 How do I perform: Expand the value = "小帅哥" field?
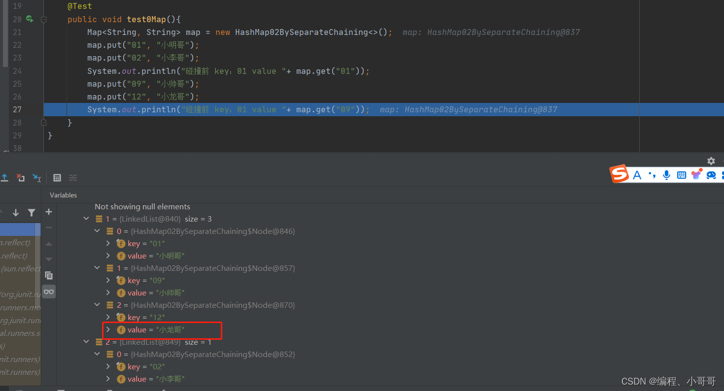pyautogui.click(x=108, y=293)
